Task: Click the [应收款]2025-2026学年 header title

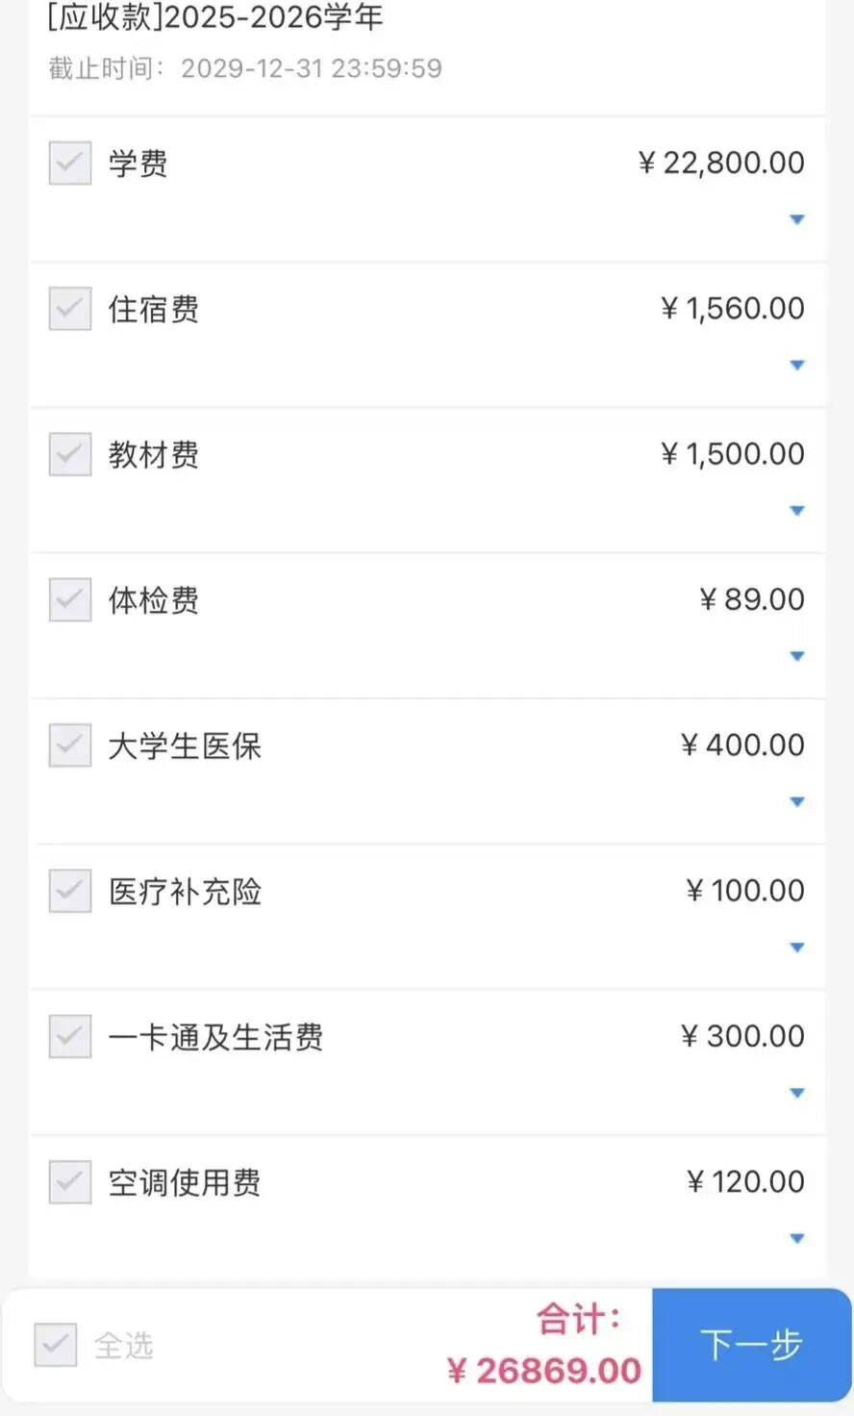Action: pos(215,17)
